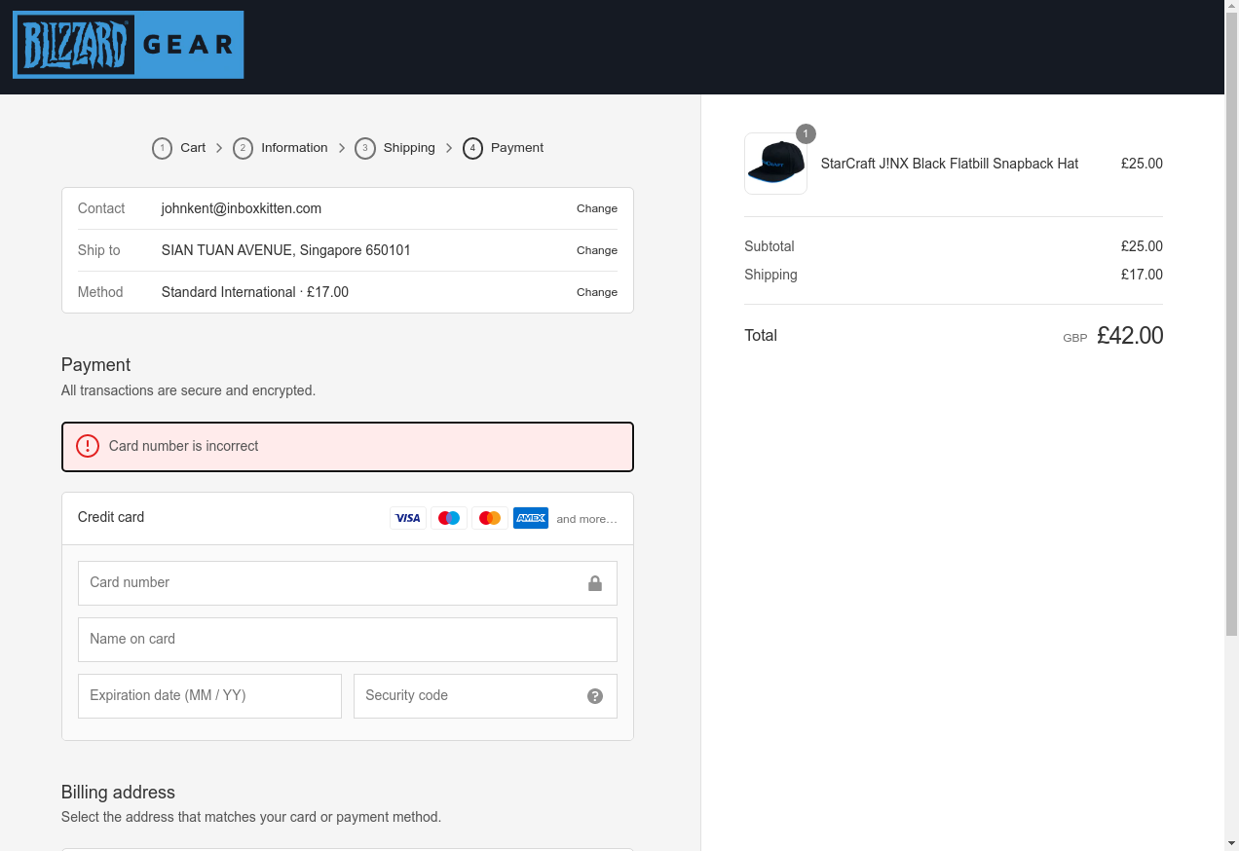Click the Blizzard Gear logo
1239x851 pixels.
pos(128,45)
